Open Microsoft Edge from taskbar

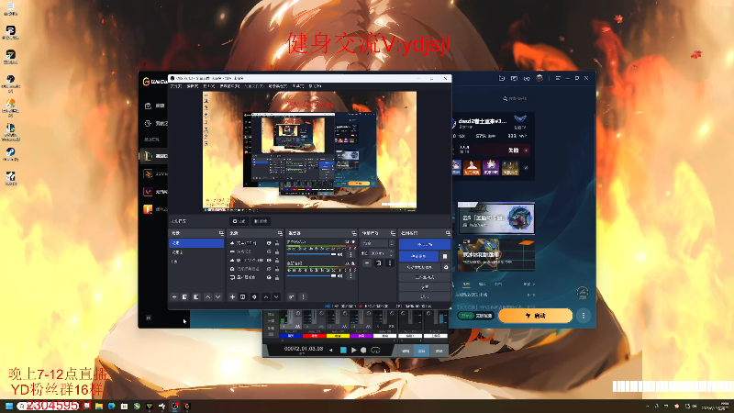coord(111,406)
